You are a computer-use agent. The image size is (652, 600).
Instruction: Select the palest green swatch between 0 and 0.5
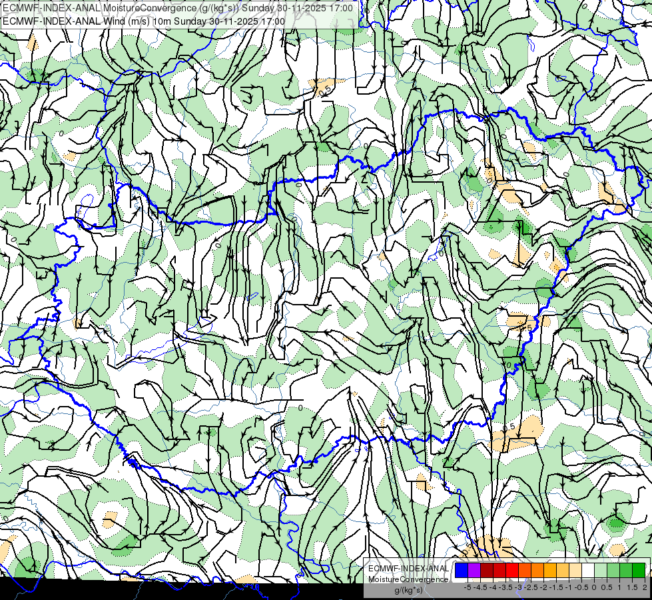pyautogui.click(x=601, y=571)
